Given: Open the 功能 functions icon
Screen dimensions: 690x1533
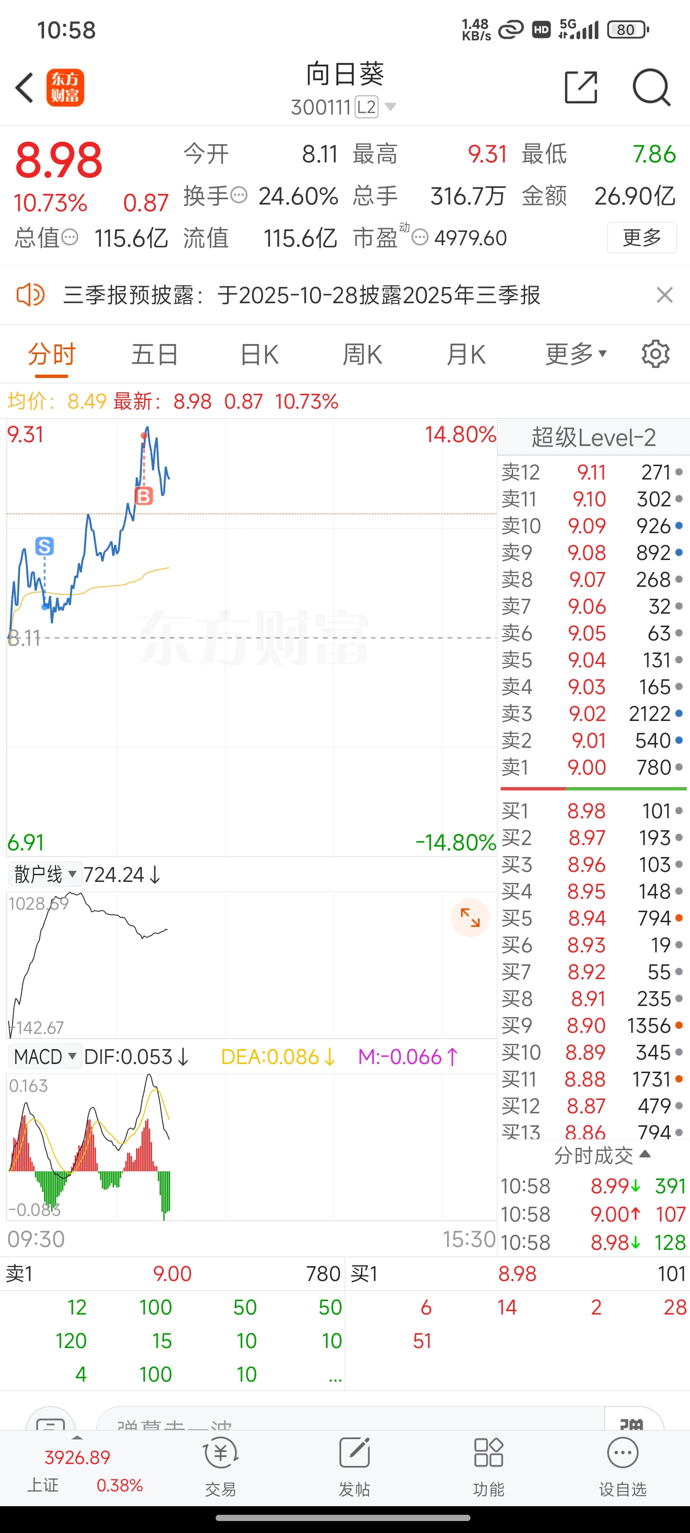Looking at the screenshot, I should (488, 1467).
